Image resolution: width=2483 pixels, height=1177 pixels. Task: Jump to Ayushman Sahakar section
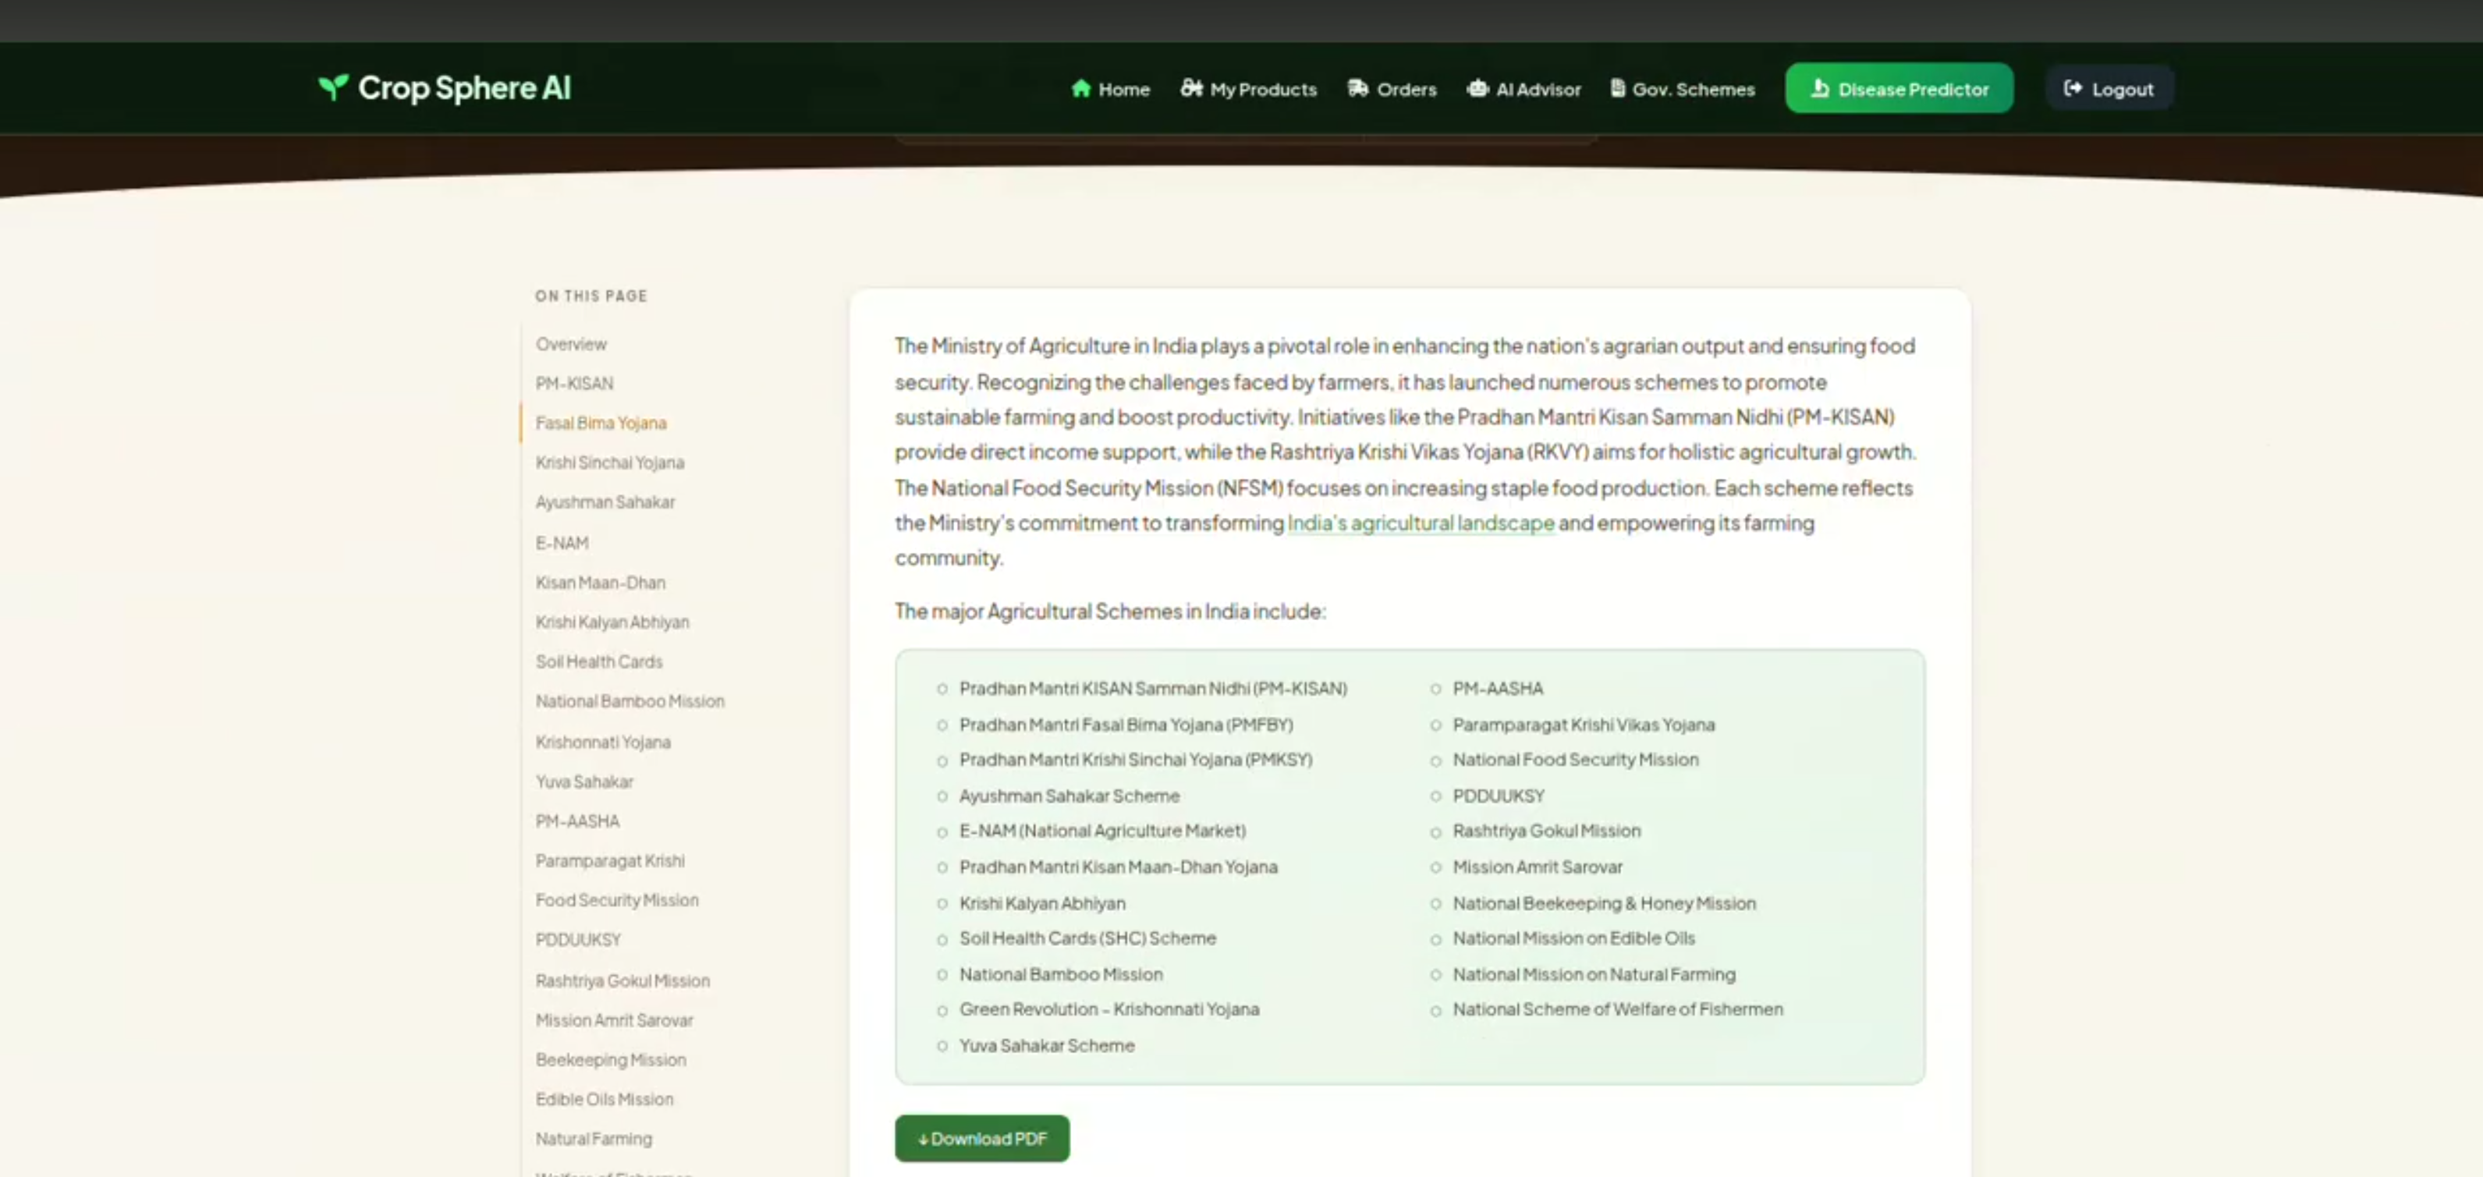pos(605,502)
